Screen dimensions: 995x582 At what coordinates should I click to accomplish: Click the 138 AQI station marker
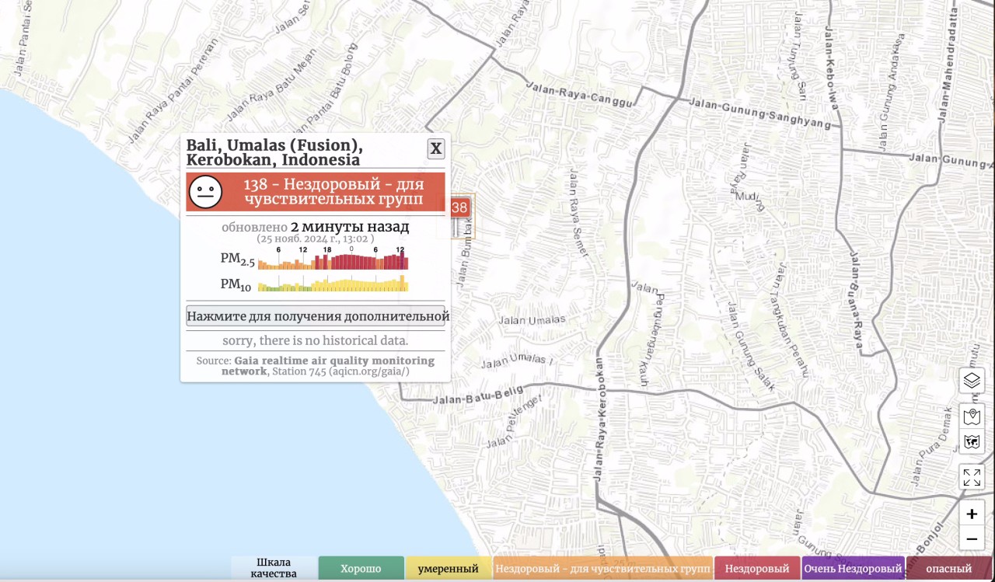pos(459,207)
